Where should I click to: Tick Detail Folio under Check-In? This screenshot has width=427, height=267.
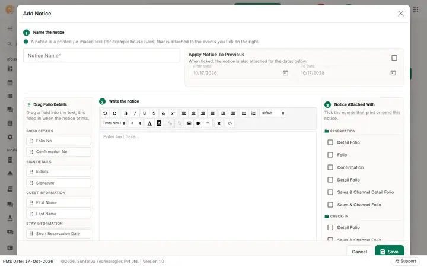pos(330,227)
